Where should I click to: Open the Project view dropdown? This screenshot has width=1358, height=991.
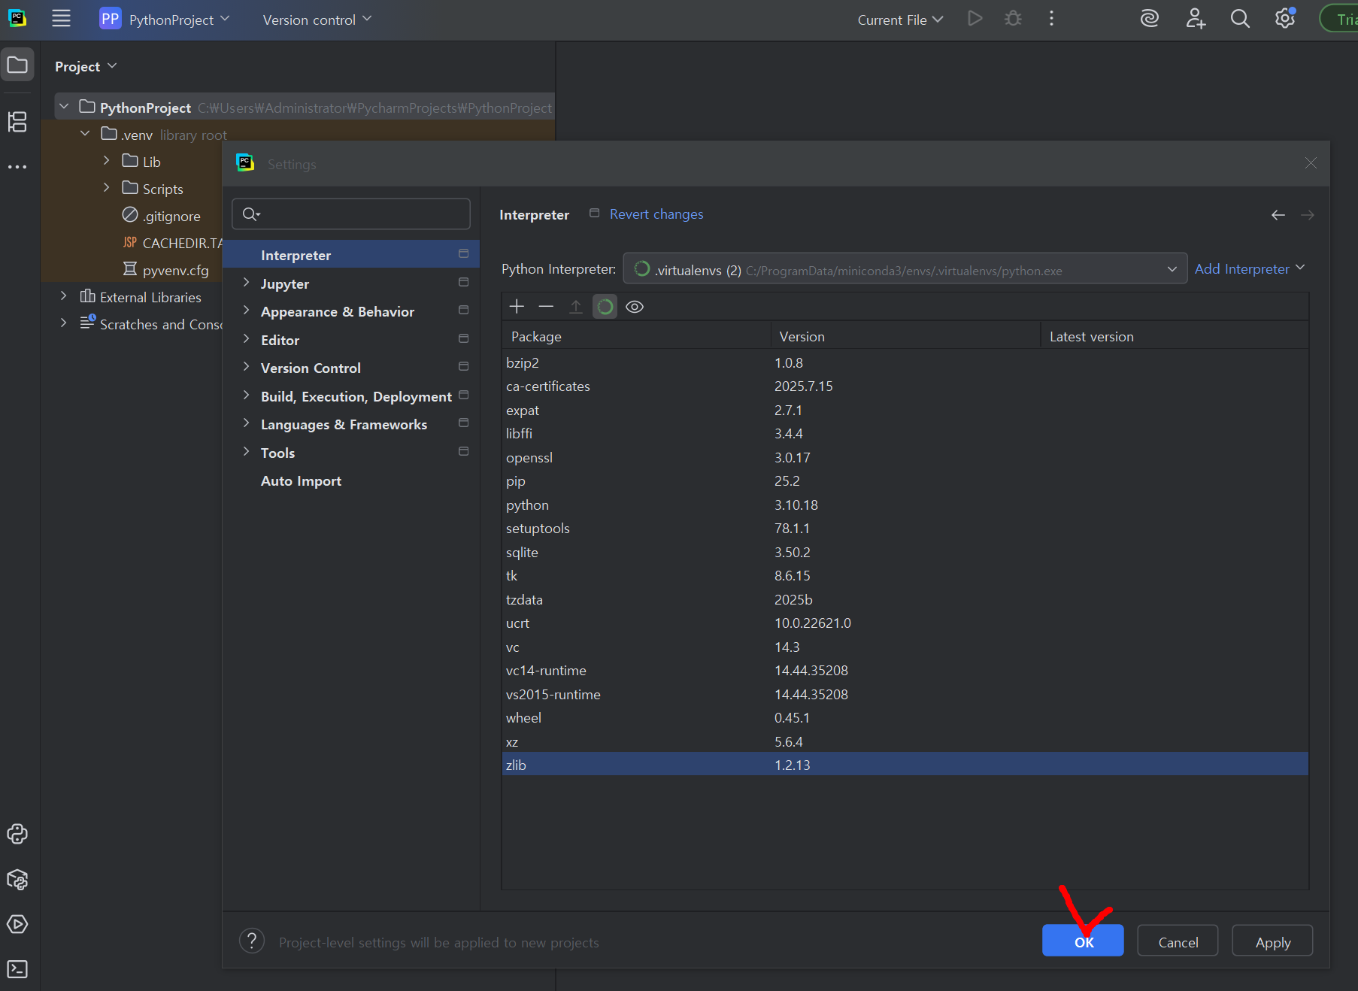coord(86,67)
